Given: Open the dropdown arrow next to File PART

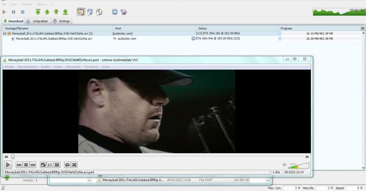Looking at the screenshot, I should coord(267,180).
